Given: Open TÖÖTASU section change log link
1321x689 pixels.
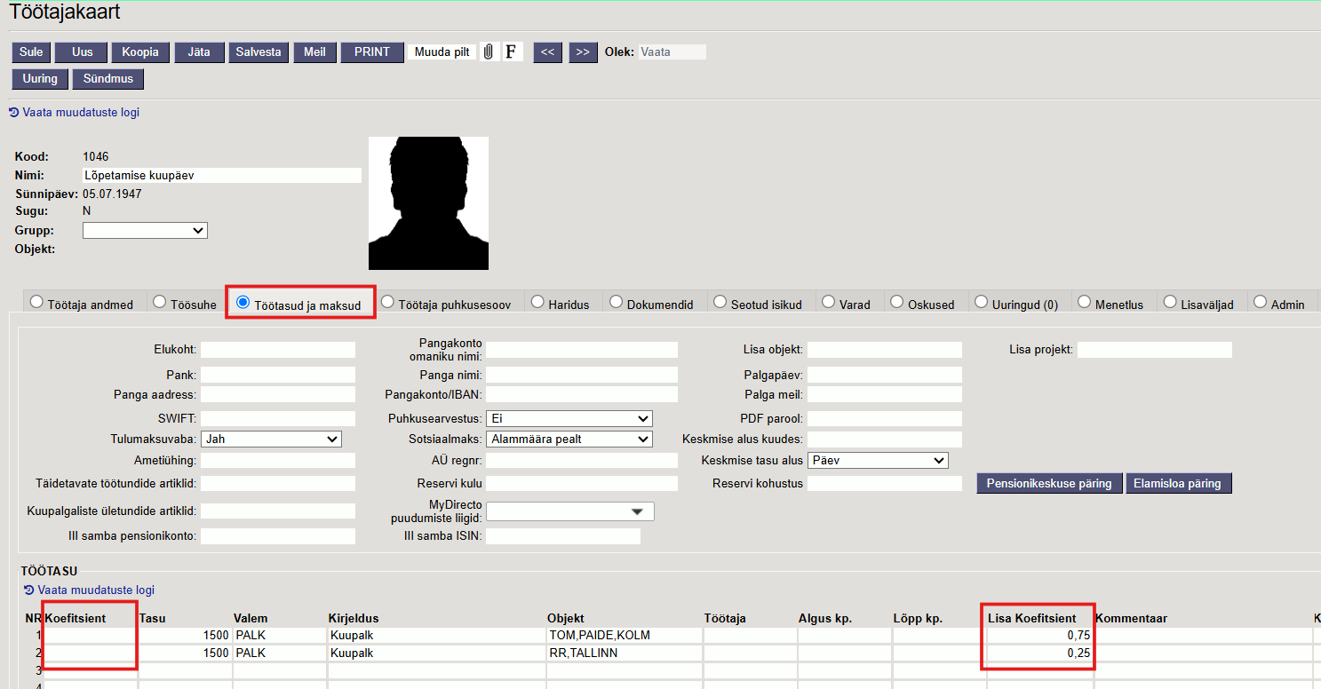Looking at the screenshot, I should [95, 590].
